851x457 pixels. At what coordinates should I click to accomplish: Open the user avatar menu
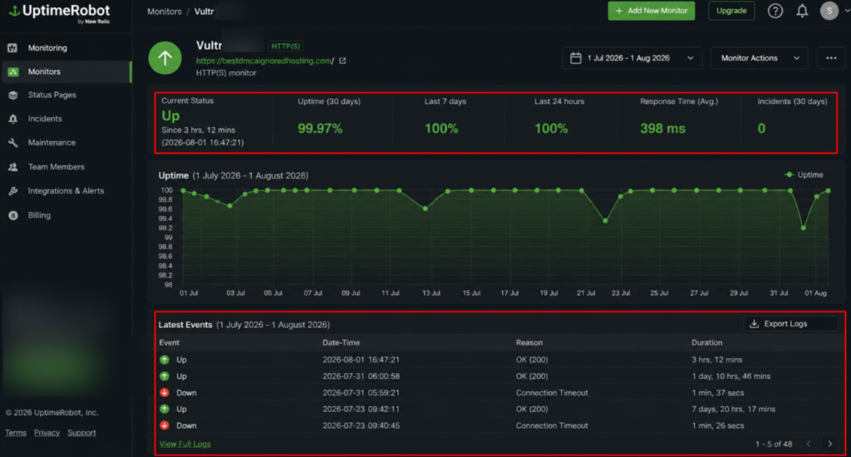pyautogui.click(x=829, y=11)
